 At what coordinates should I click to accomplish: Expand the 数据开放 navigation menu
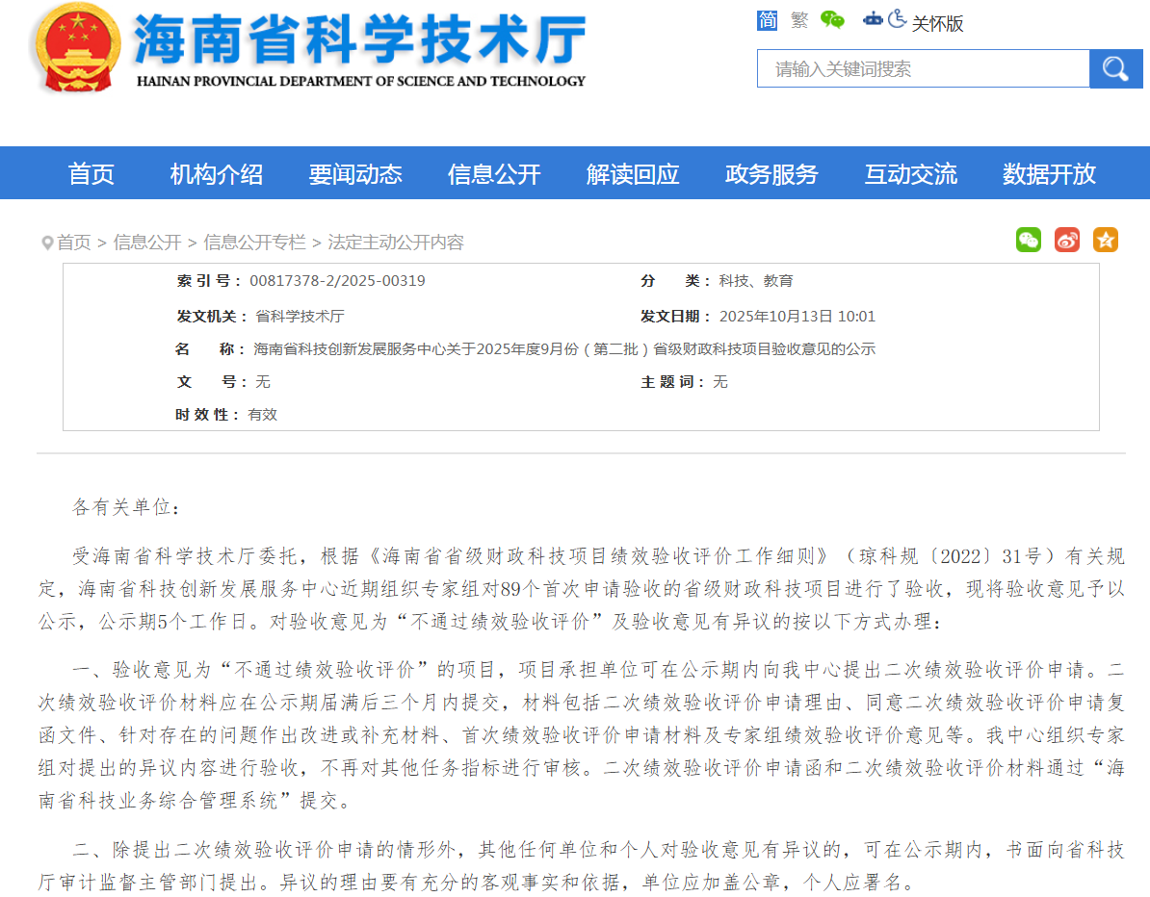tap(1049, 174)
